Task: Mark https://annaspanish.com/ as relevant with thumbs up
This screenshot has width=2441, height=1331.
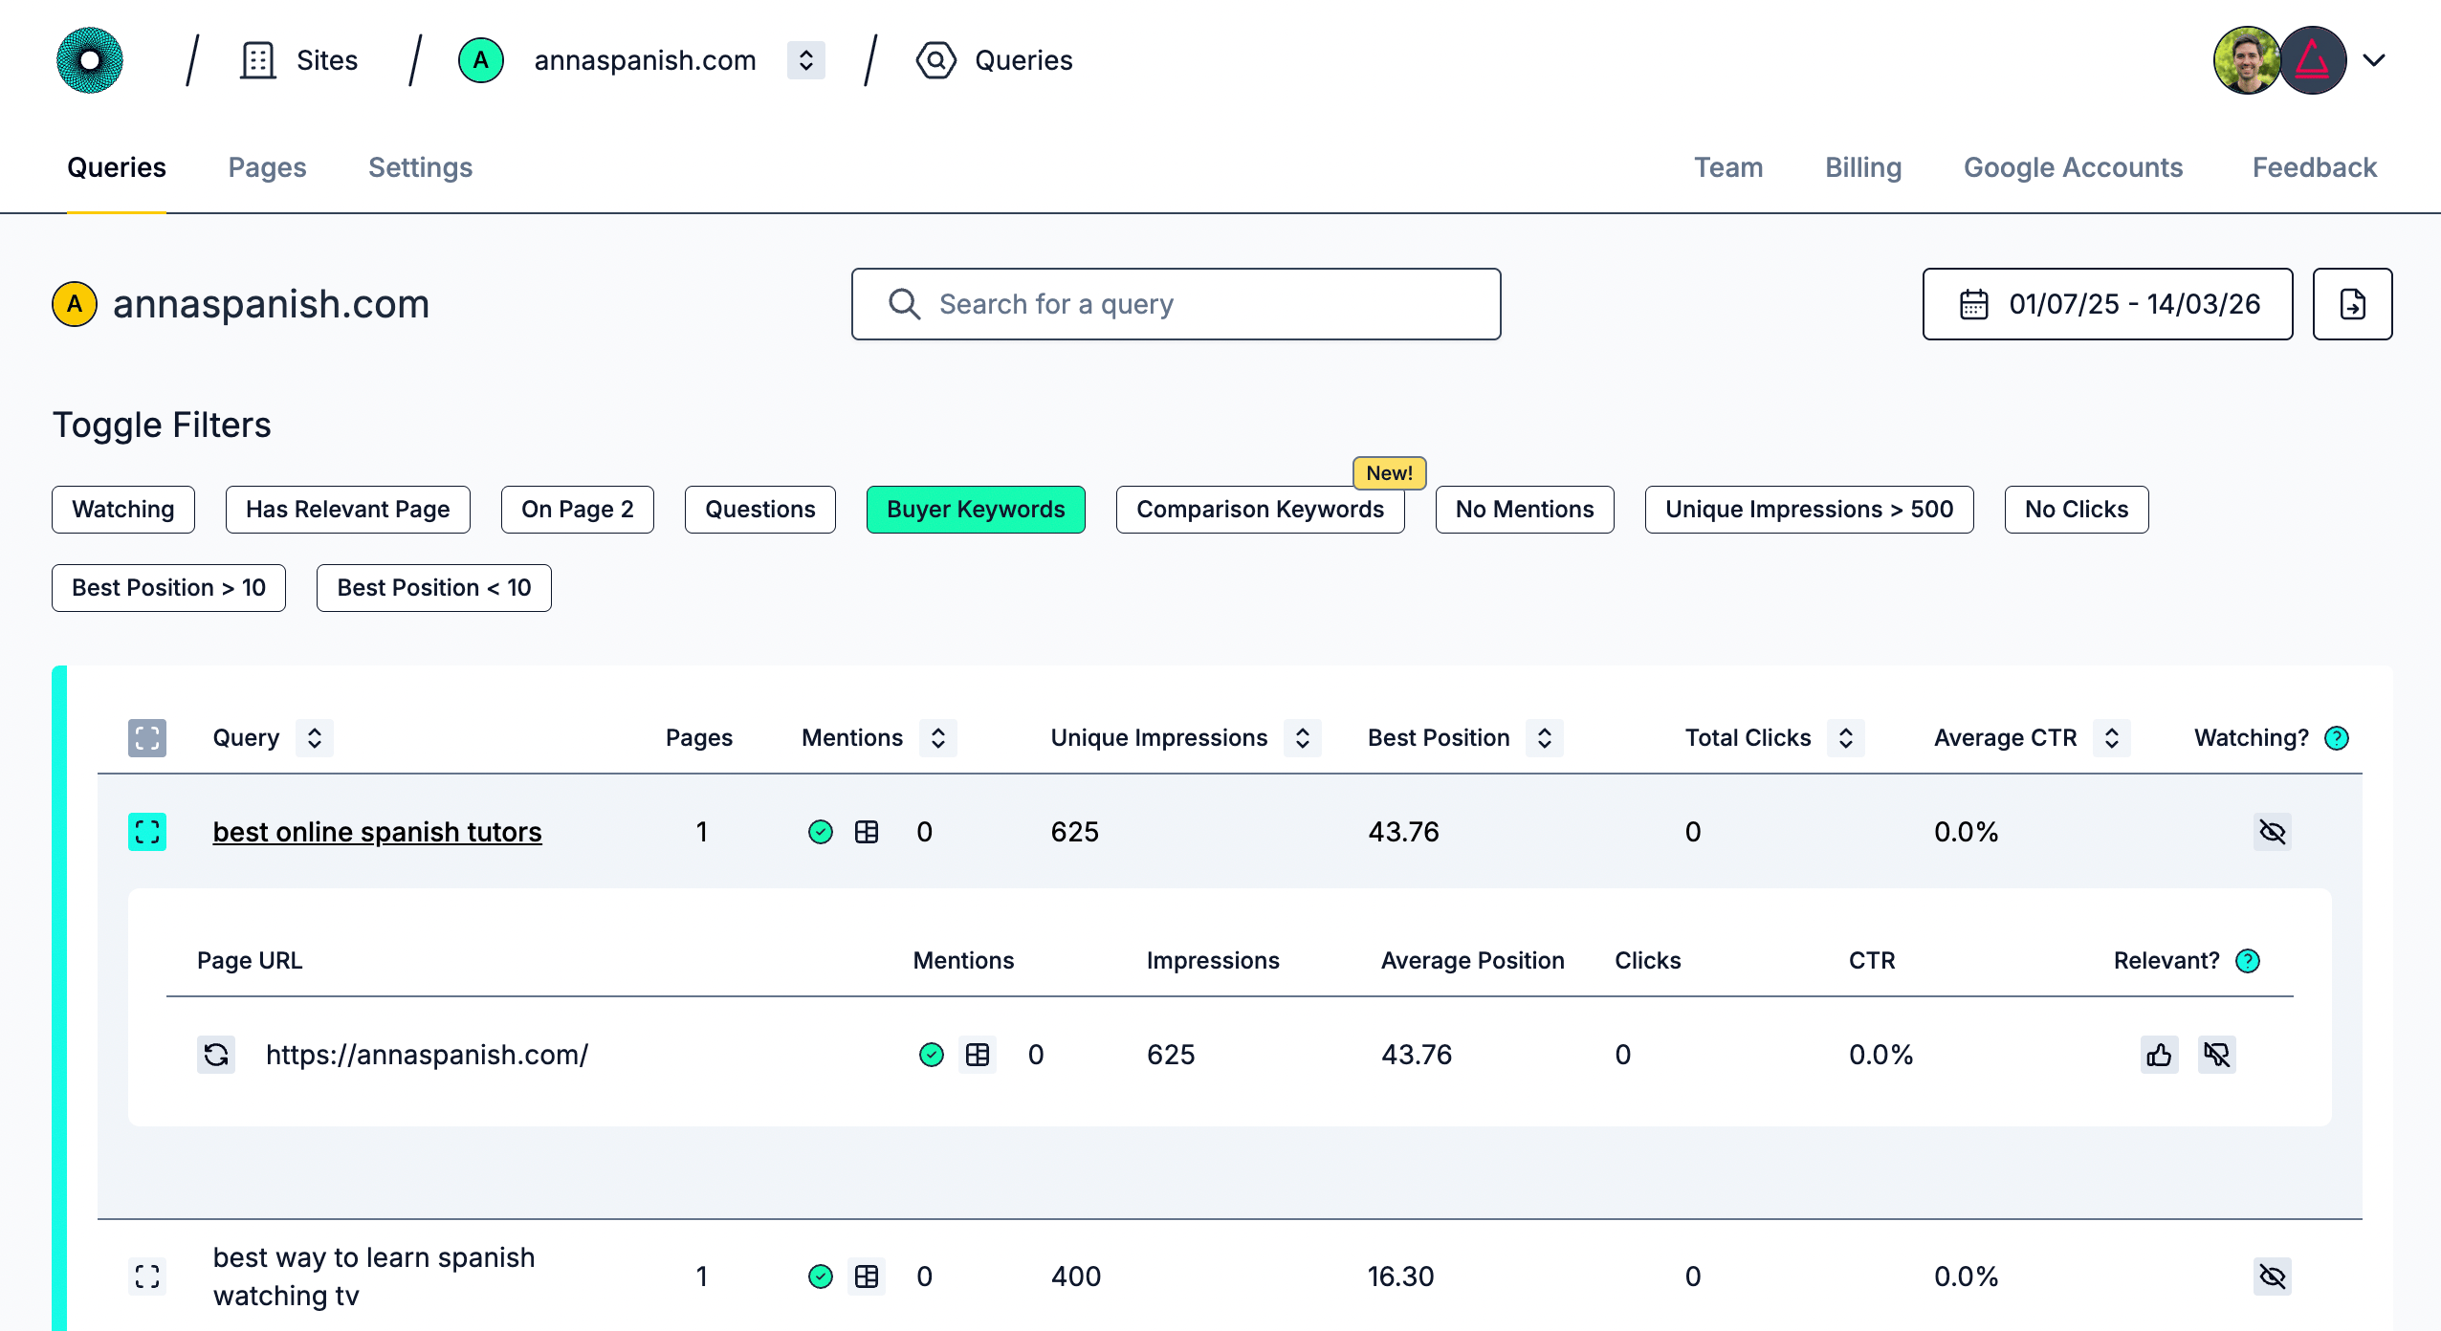Action: coord(2160,1055)
